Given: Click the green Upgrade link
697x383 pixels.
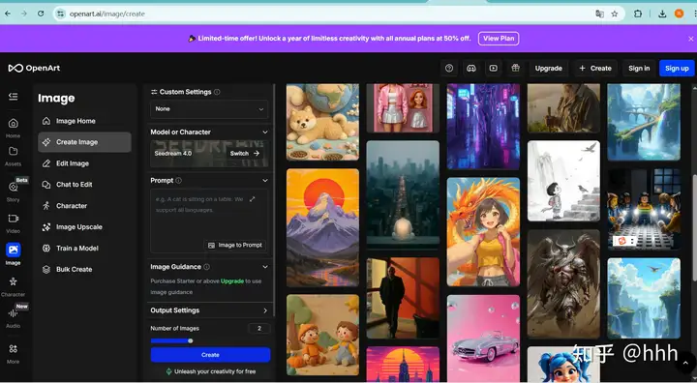Looking at the screenshot, I should [x=232, y=281].
